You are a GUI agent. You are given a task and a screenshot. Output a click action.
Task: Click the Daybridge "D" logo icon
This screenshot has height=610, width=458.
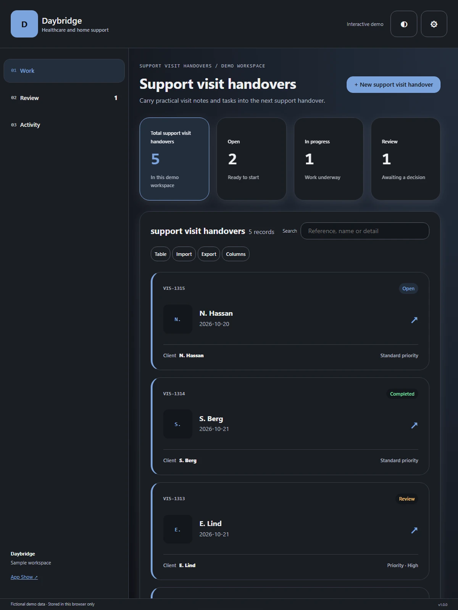24,24
